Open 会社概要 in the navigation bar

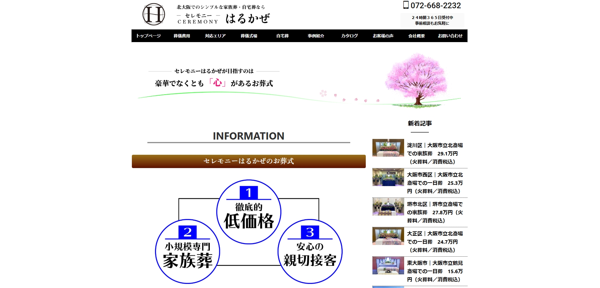[416, 36]
